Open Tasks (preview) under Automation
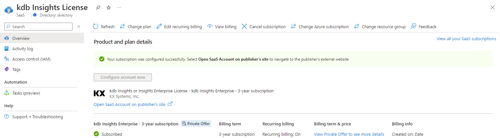500x138 pixels. [26, 93]
